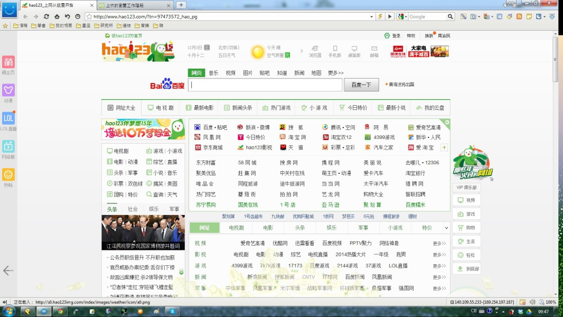Screen dimensions: 563x317
Task: Open the RSS feed icon in toolbar
Action: (519, 16)
